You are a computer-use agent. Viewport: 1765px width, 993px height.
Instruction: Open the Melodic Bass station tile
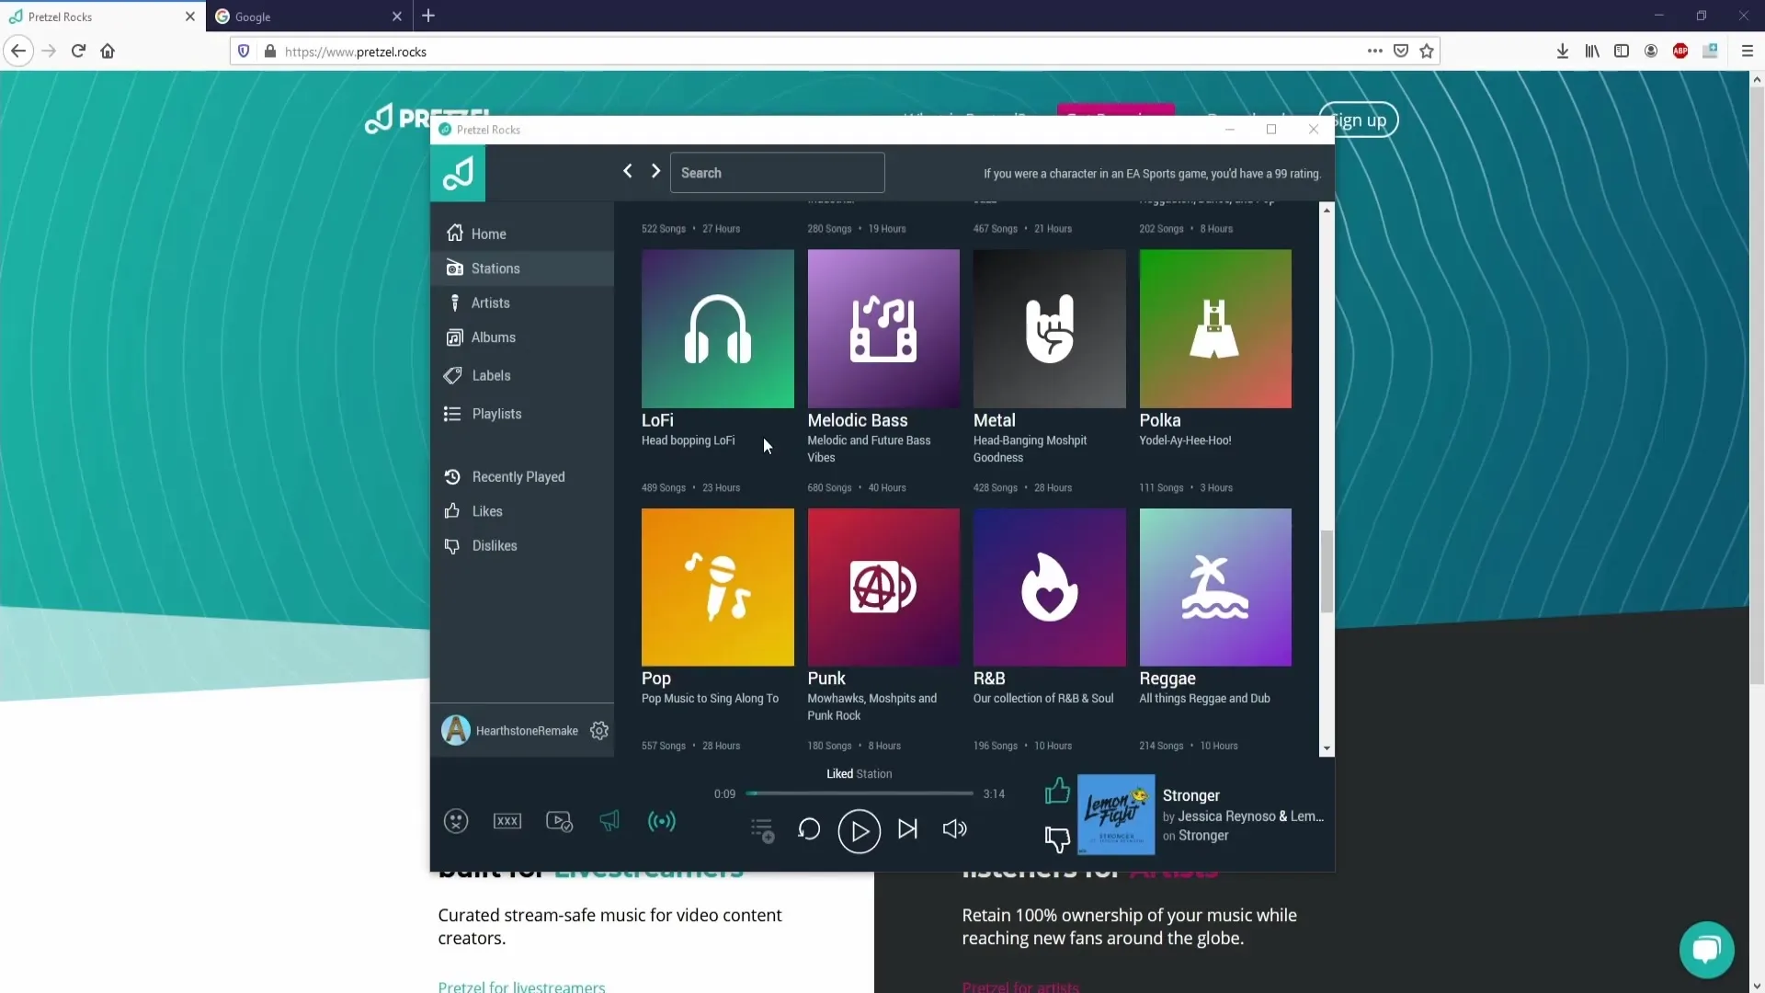(x=883, y=329)
